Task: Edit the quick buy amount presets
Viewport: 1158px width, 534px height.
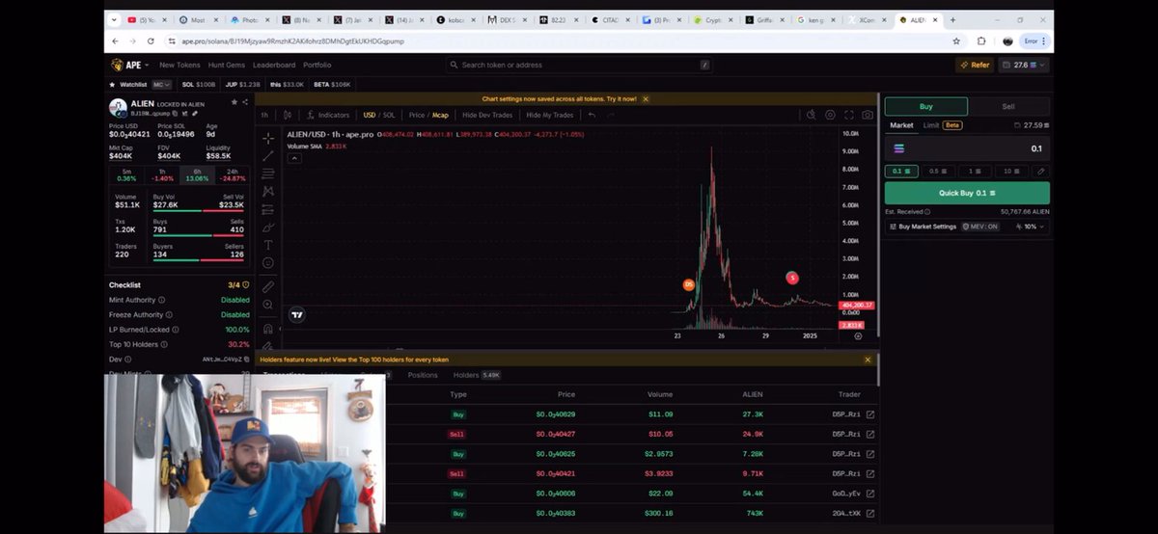Action: [1040, 171]
